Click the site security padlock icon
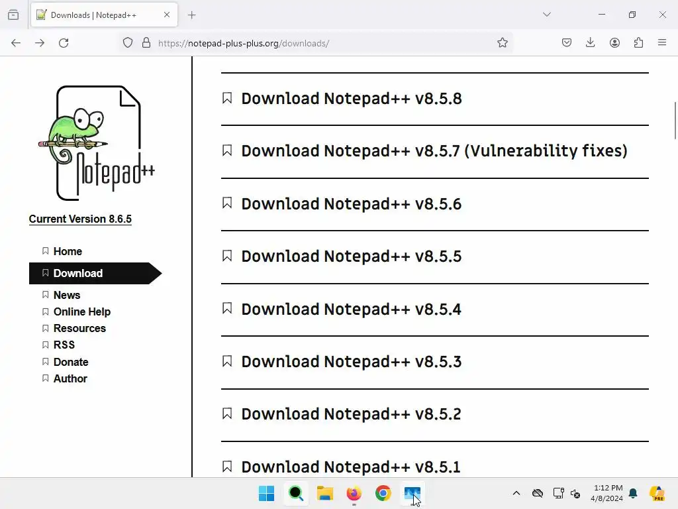Viewport: 678px width, 509px height. 146,43
